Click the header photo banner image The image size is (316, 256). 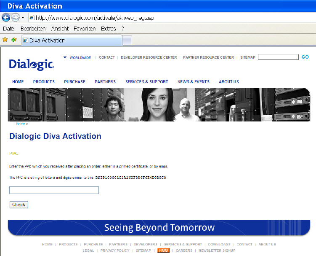pyautogui.click(x=159, y=105)
